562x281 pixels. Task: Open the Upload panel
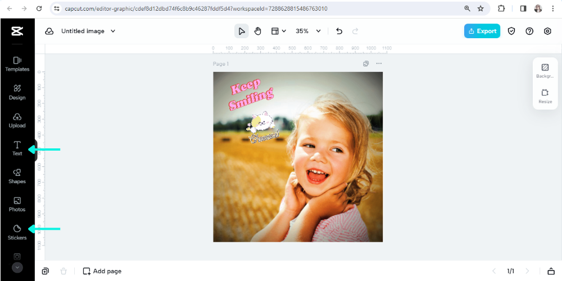[17, 120]
